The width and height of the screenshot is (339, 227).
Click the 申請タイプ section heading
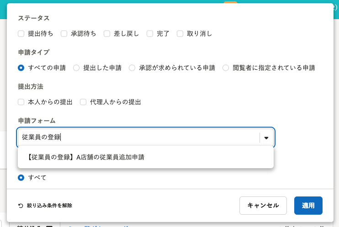coord(33,52)
